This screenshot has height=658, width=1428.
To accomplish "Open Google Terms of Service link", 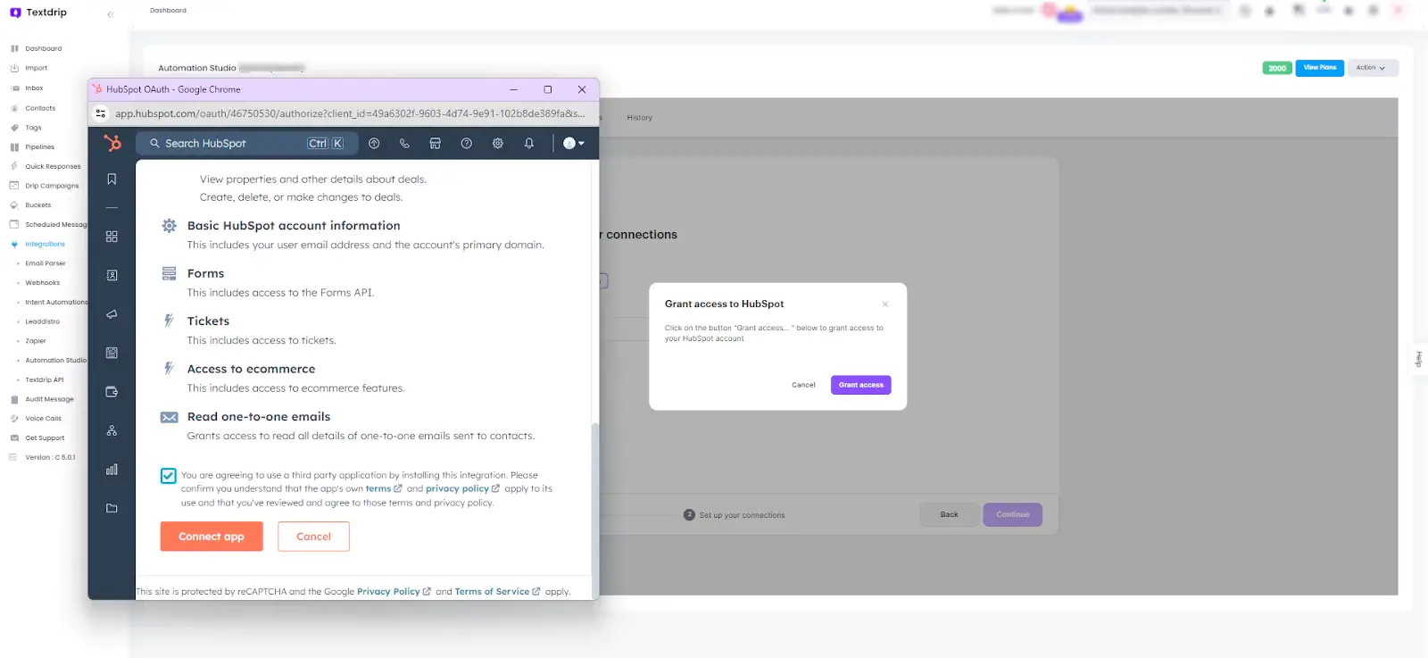I will point(497,592).
